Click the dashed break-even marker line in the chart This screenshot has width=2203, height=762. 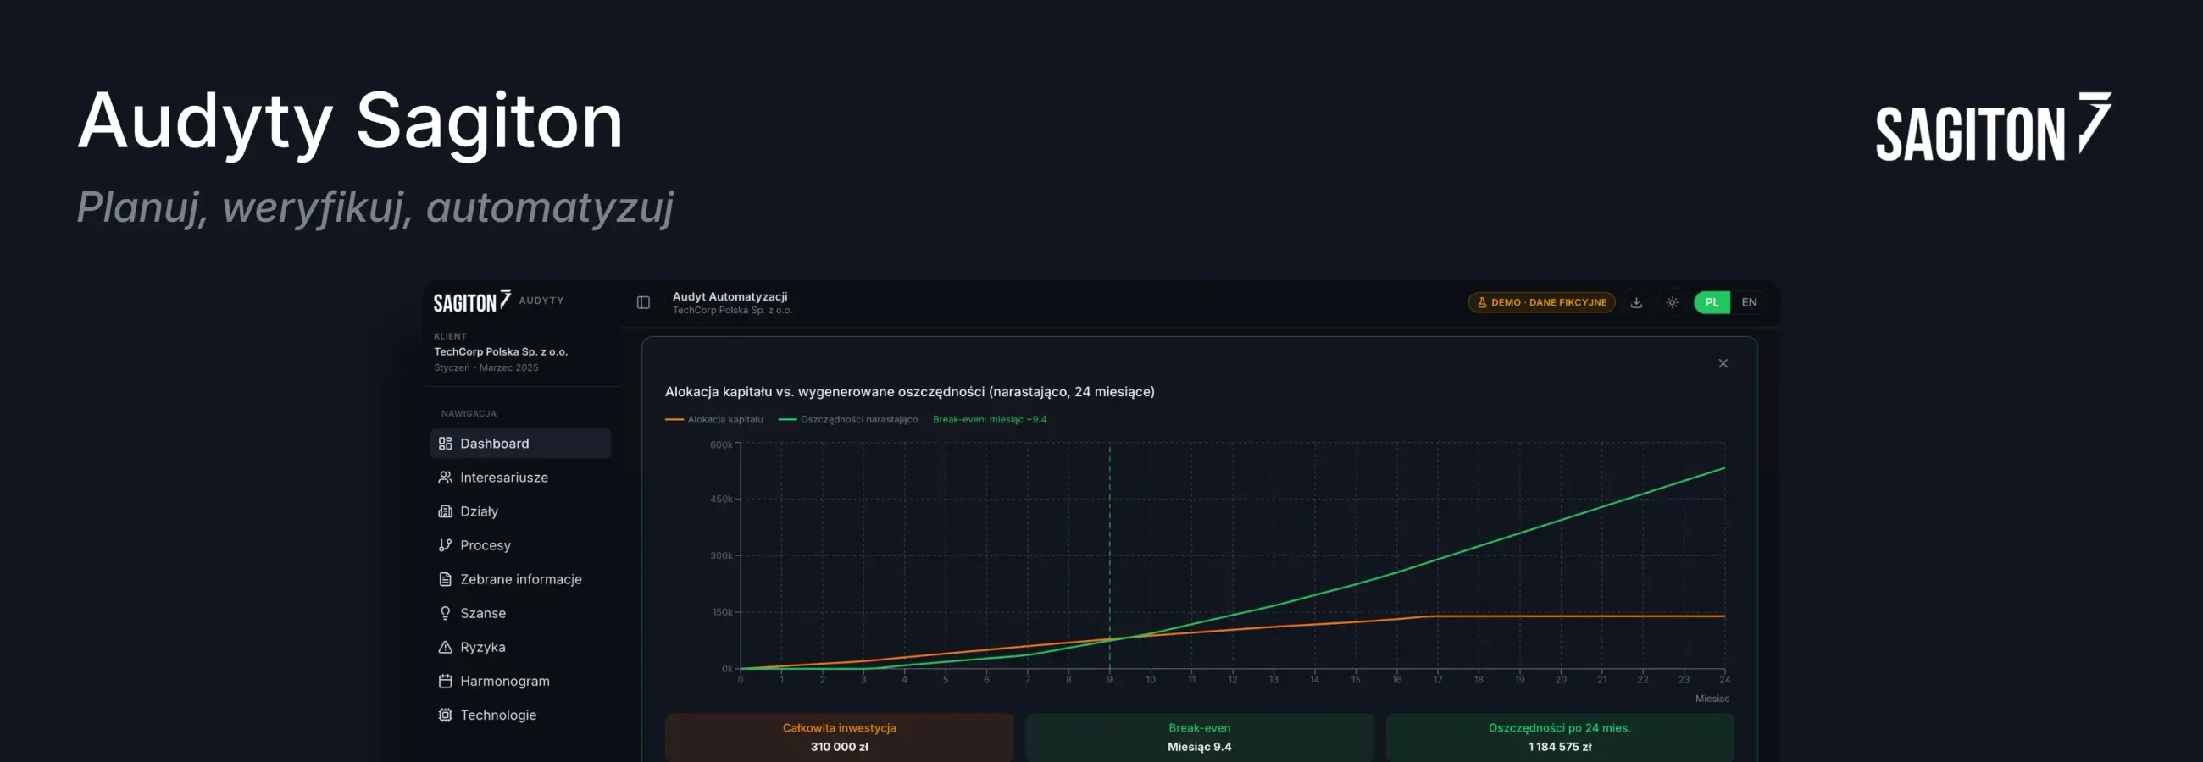click(1110, 555)
